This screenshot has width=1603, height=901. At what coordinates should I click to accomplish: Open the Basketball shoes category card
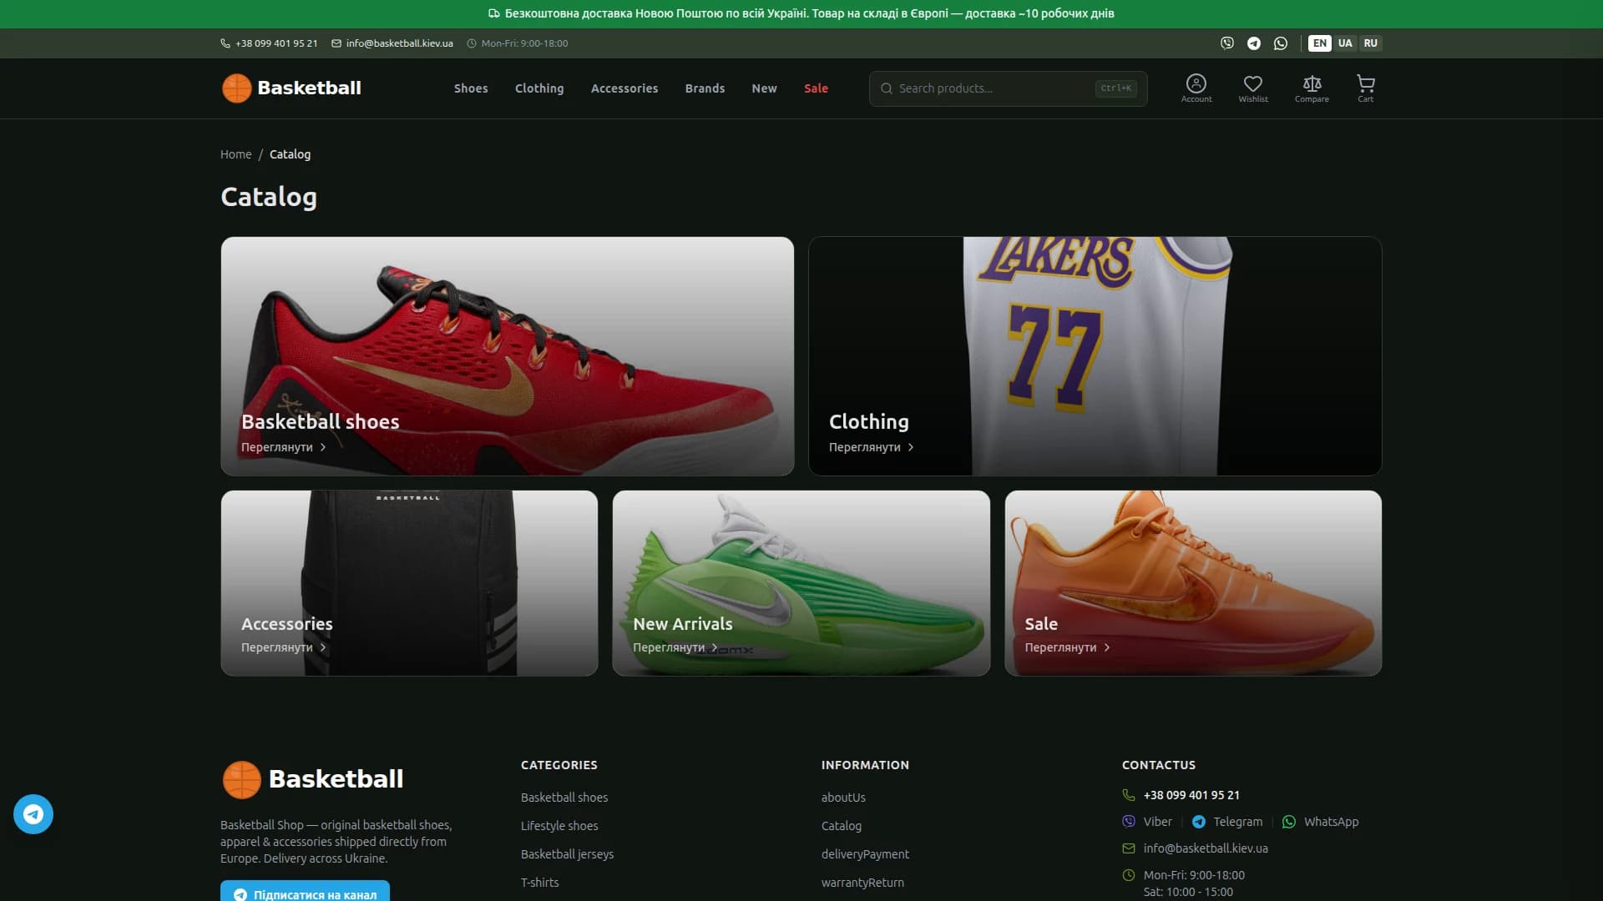pyautogui.click(x=508, y=356)
